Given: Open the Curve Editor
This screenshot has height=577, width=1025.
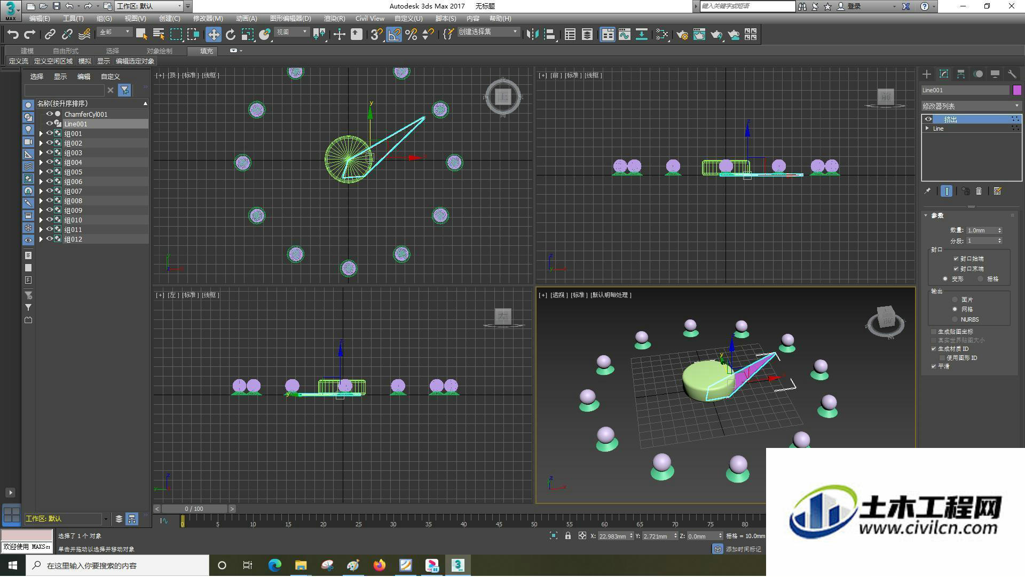Looking at the screenshot, I should click(625, 35).
